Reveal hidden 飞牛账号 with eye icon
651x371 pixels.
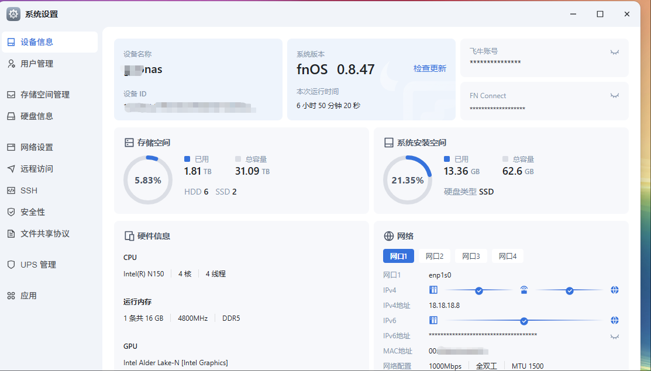coord(615,52)
